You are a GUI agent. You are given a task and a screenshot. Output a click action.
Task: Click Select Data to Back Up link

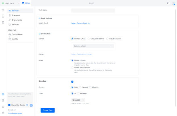click(x=81, y=23)
